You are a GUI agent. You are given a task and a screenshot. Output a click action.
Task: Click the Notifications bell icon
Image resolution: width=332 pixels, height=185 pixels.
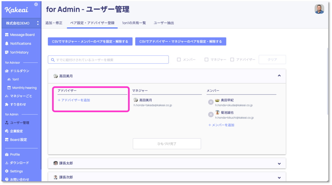[x=7, y=44]
